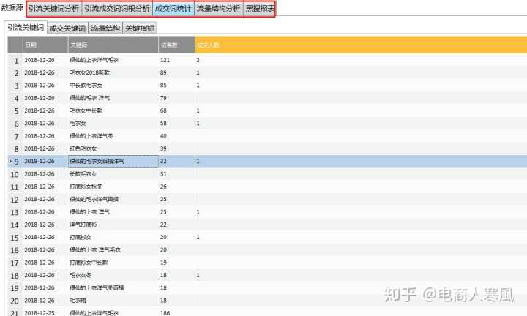Open the 引流关键词分析 top tab

(53, 9)
